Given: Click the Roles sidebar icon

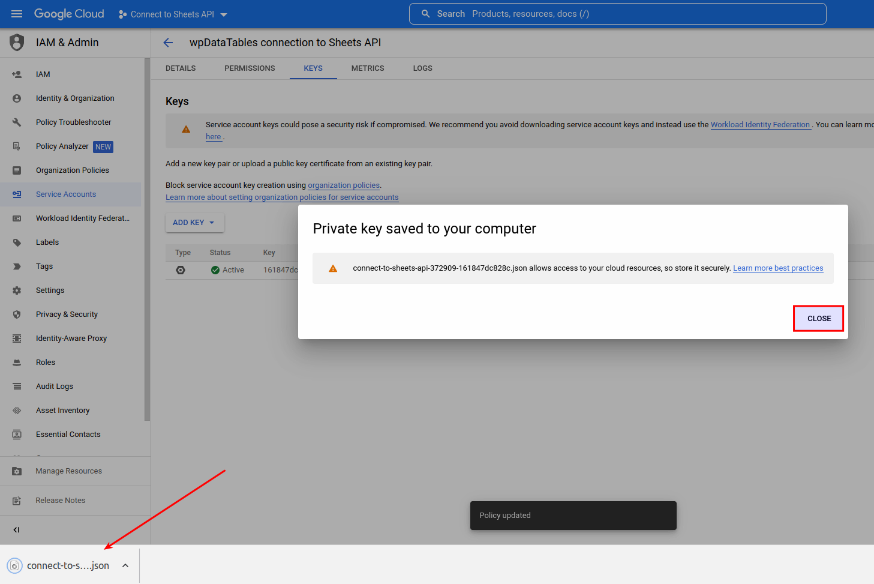Looking at the screenshot, I should pos(16,362).
